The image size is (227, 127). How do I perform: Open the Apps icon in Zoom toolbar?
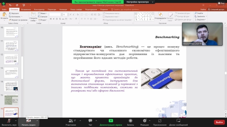click(160, 121)
